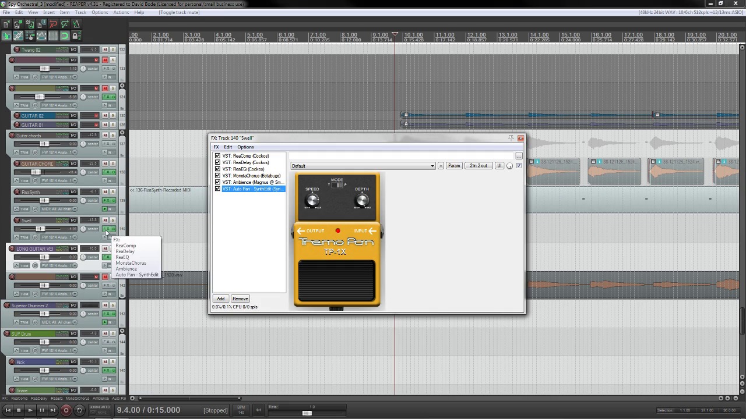This screenshot has height=419, width=746.
Task: Bypass MonstaChorus via its checkbox
Action: pos(217,176)
